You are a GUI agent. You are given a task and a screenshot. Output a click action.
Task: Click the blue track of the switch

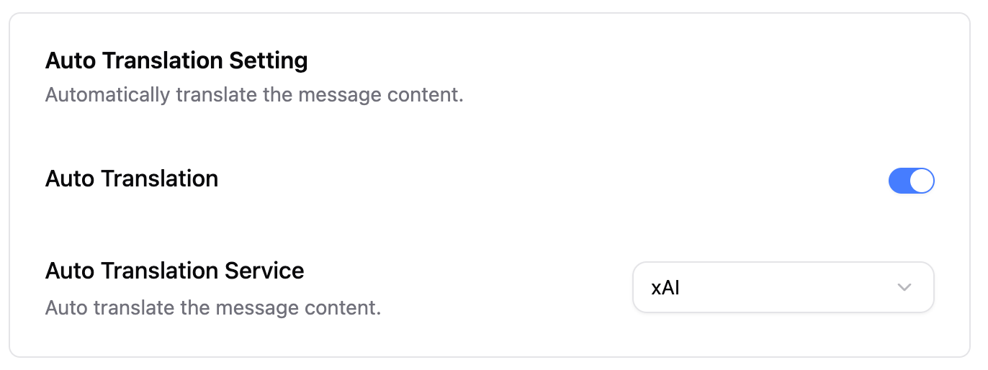899,181
